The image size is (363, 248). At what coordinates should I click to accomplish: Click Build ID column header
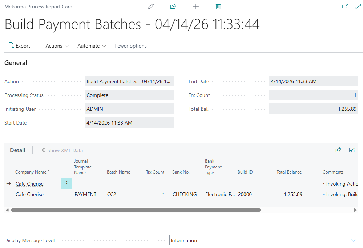click(245, 172)
